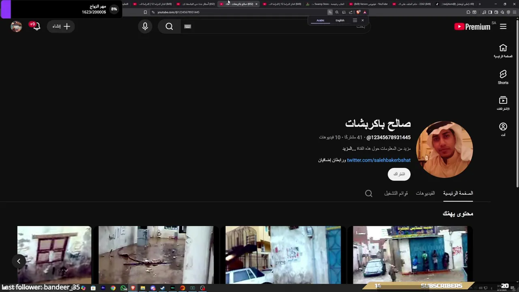The width and height of the screenshot is (519, 292).
Task: Open Copilot from the taskbar
Action: point(83,288)
